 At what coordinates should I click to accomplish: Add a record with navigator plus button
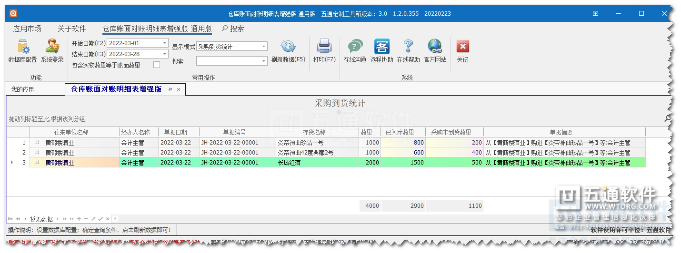(x=79, y=219)
